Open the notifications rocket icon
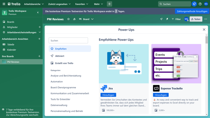 194,4
